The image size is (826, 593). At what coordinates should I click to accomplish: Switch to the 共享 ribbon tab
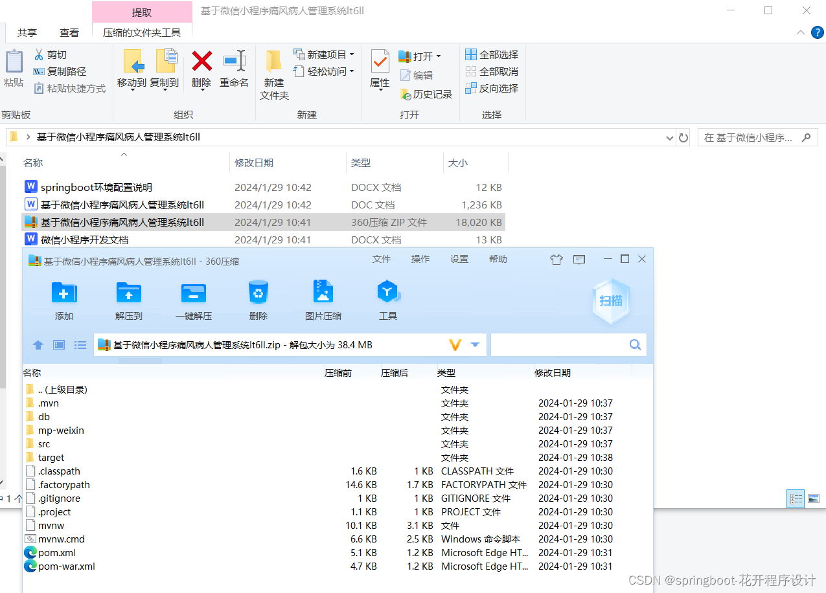(x=27, y=32)
